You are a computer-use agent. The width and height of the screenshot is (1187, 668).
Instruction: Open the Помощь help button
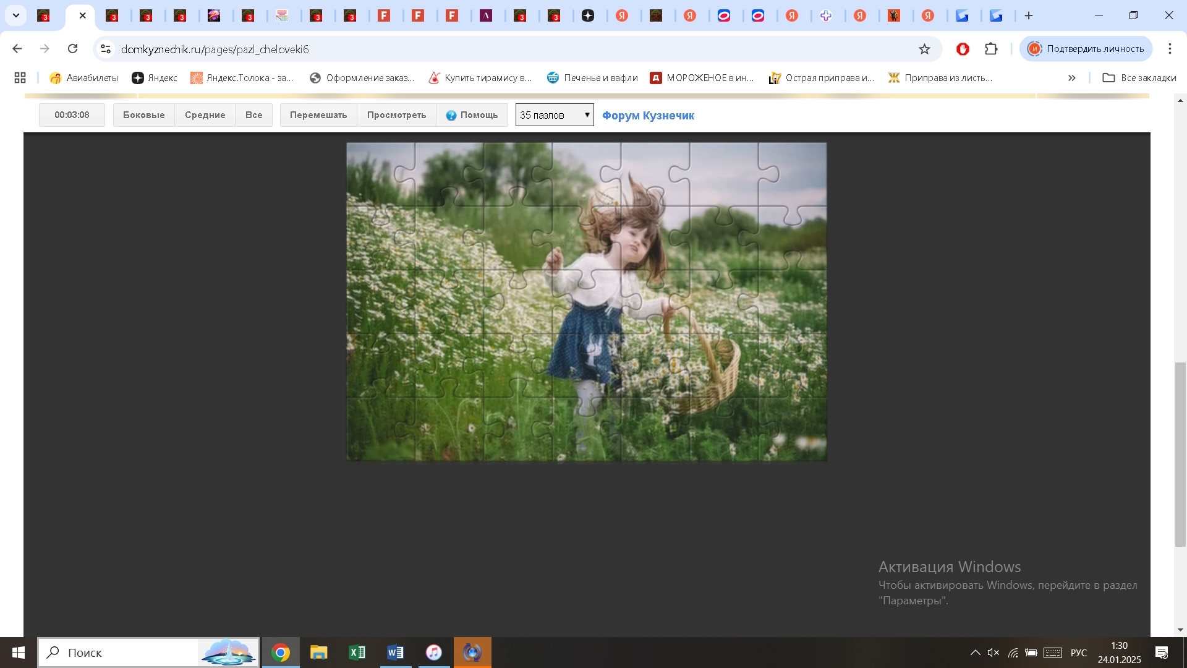[472, 115]
